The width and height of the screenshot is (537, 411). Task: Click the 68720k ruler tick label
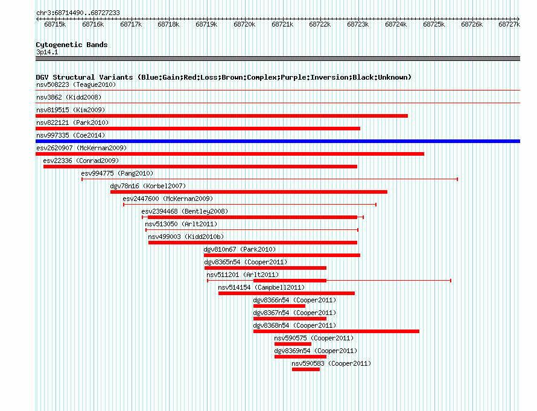pos(244,24)
